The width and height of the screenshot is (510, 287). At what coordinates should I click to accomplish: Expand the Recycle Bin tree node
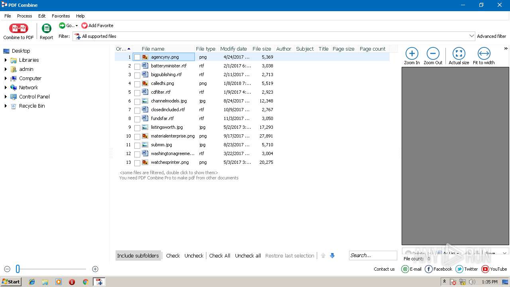pyautogui.click(x=6, y=106)
